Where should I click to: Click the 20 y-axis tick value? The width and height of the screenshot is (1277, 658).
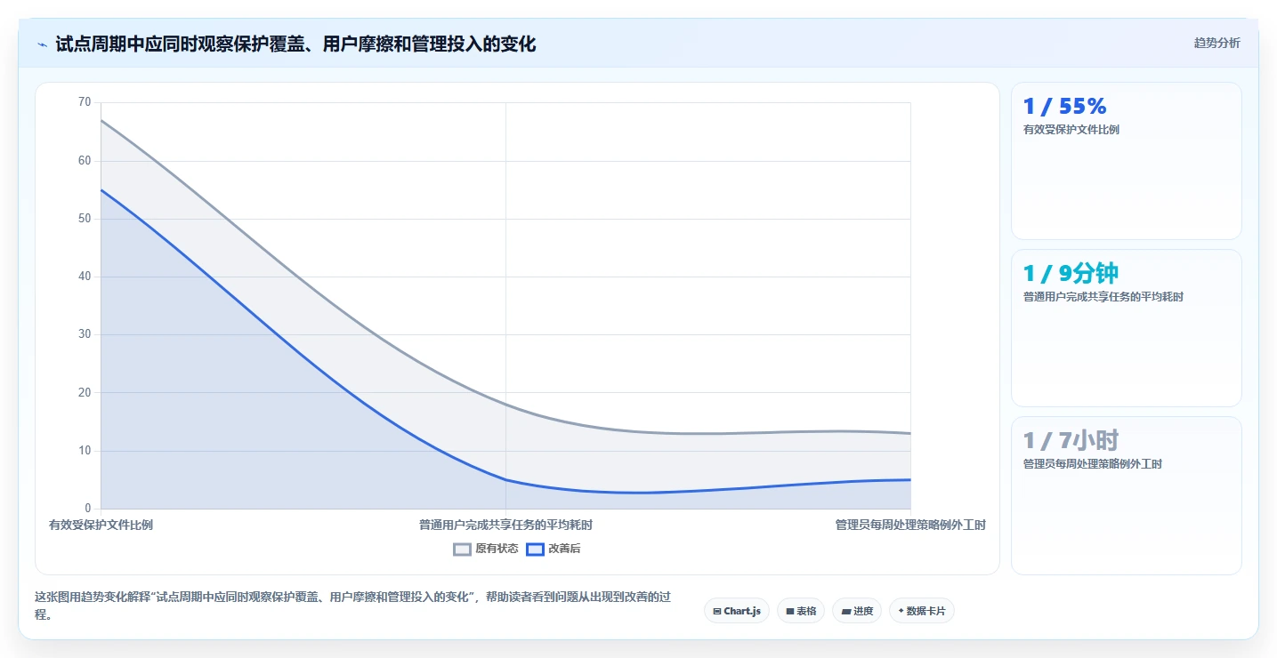click(x=85, y=392)
